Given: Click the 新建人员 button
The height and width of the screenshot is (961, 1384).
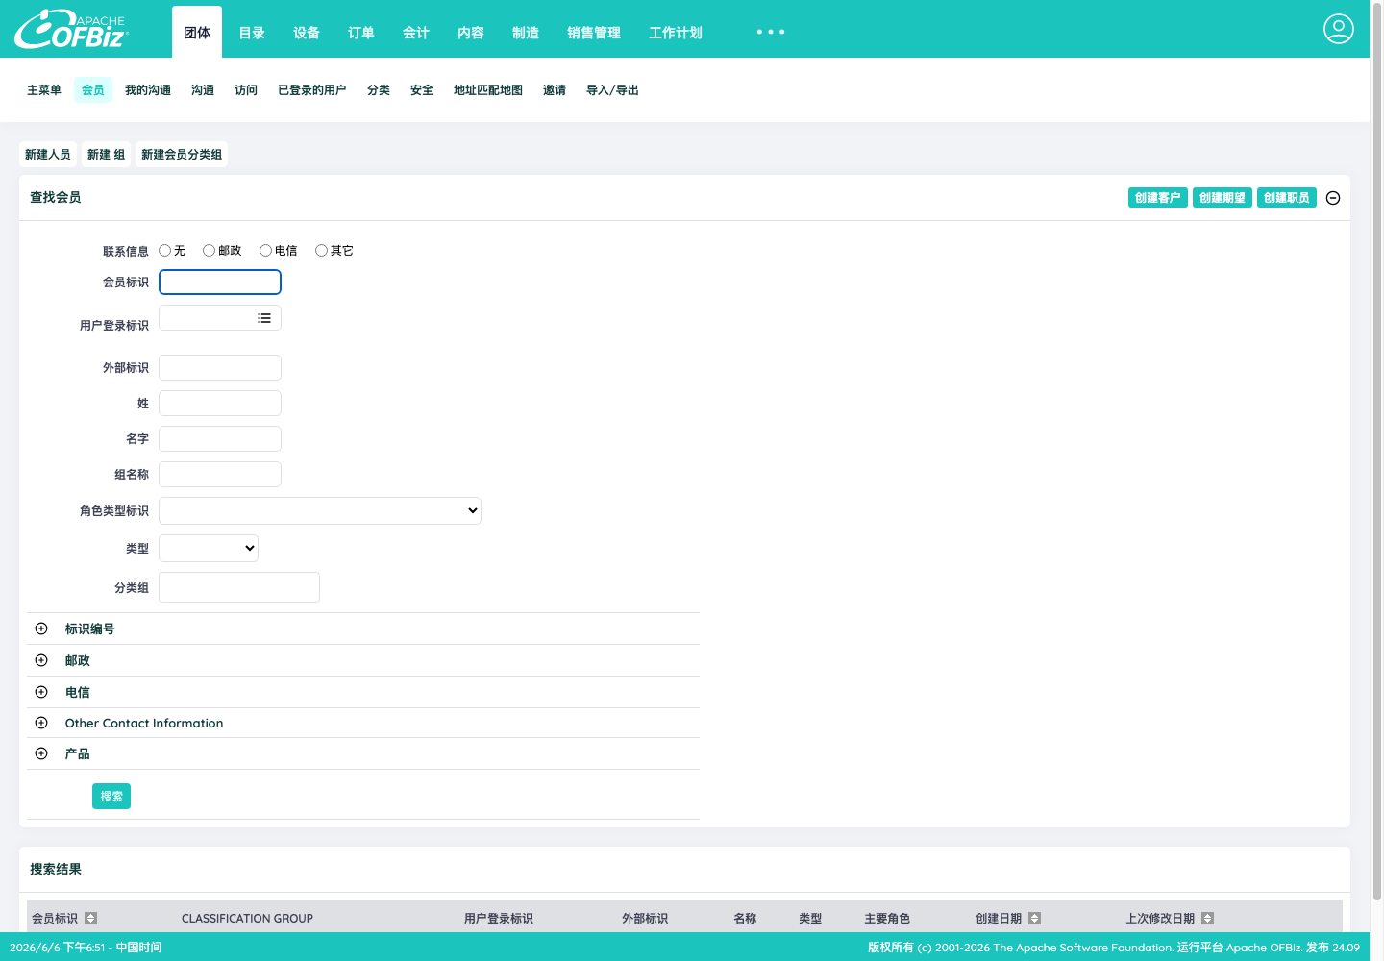Looking at the screenshot, I should 48,155.
